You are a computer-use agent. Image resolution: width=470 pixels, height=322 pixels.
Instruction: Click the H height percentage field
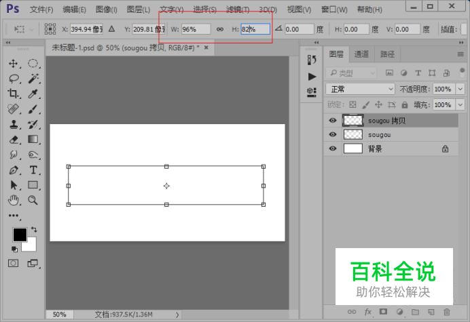click(255, 30)
